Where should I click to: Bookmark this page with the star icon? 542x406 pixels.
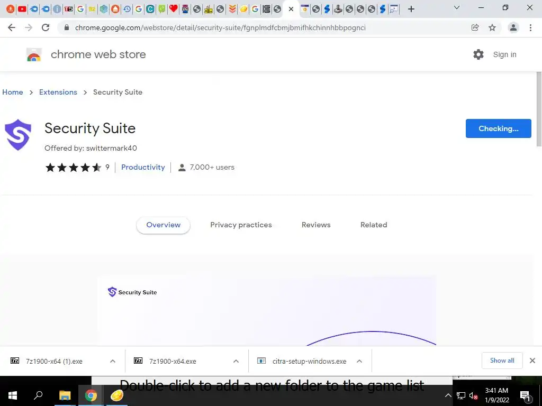coord(492,27)
